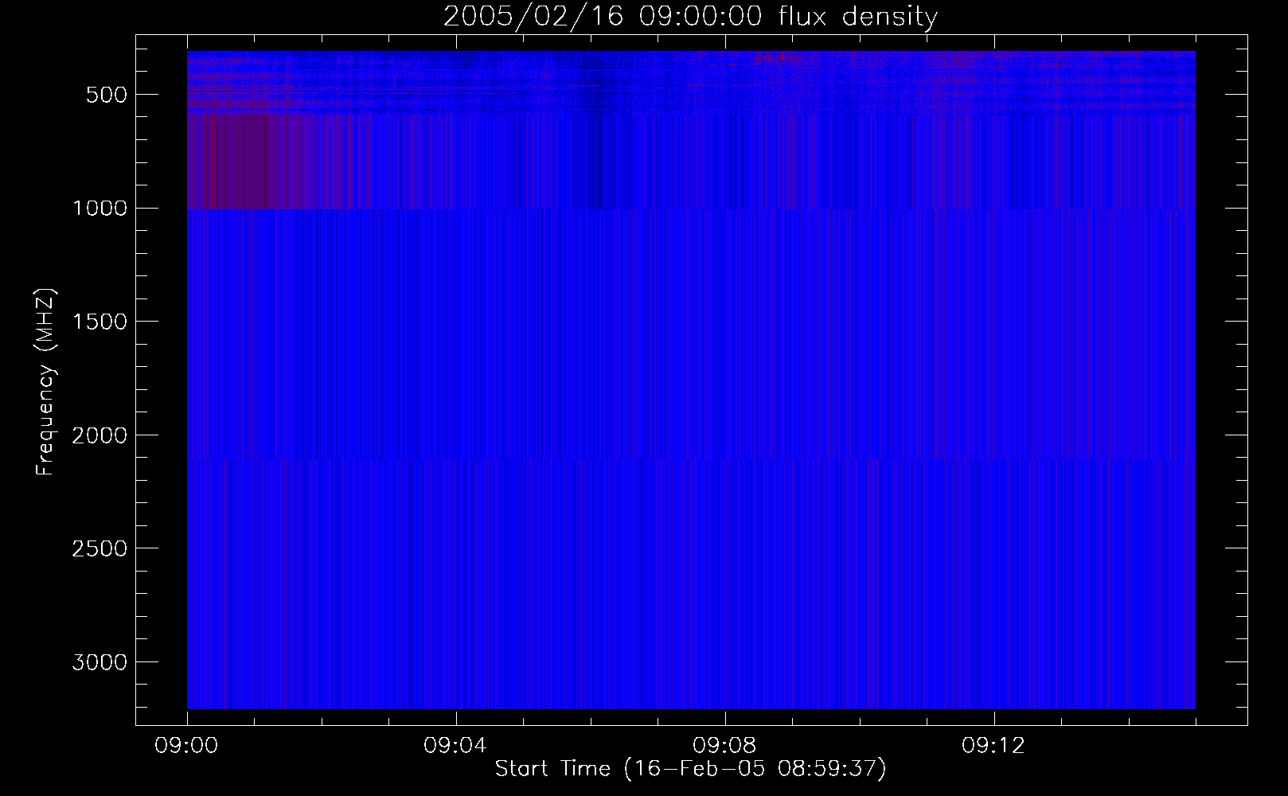
Task: Click the 2500 frequency tick label
Action: click(x=100, y=548)
